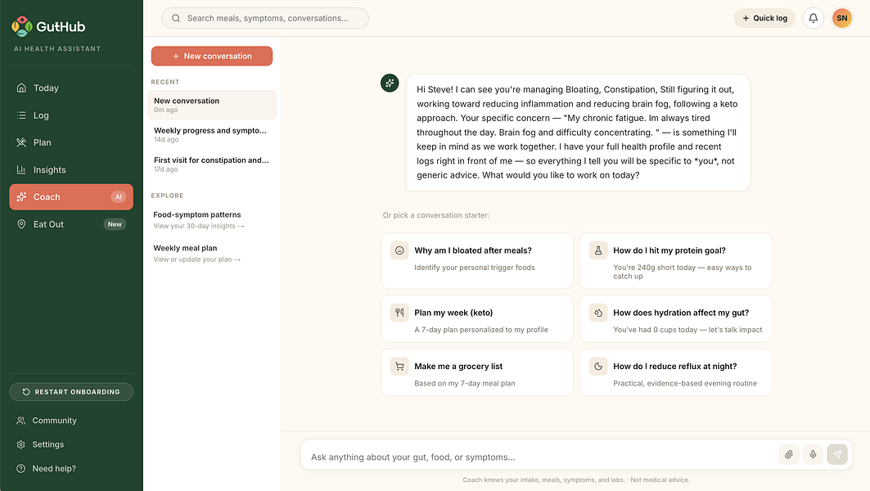870x491 pixels.
Task: Click the coach sparkle avatar icon
Action: (390, 83)
